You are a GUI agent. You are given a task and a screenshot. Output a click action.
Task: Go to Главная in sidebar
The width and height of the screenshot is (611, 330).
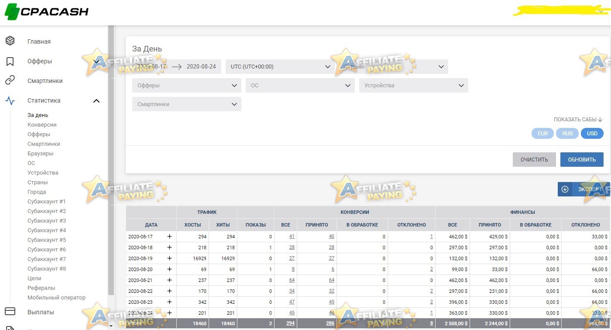[39, 41]
